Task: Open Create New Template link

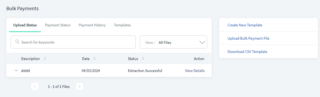Action: coord(245,25)
